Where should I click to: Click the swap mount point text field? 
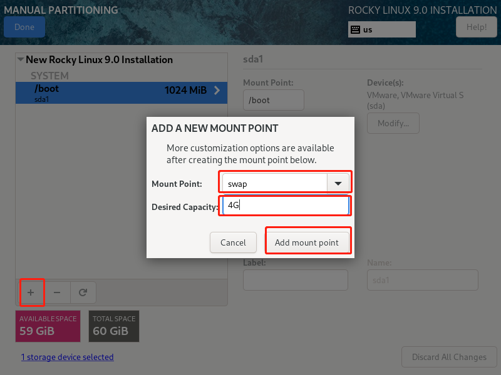click(274, 184)
